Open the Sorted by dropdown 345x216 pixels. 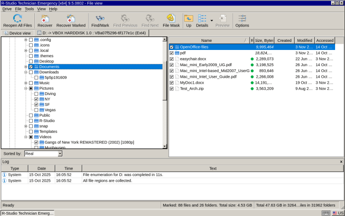tap(60, 154)
